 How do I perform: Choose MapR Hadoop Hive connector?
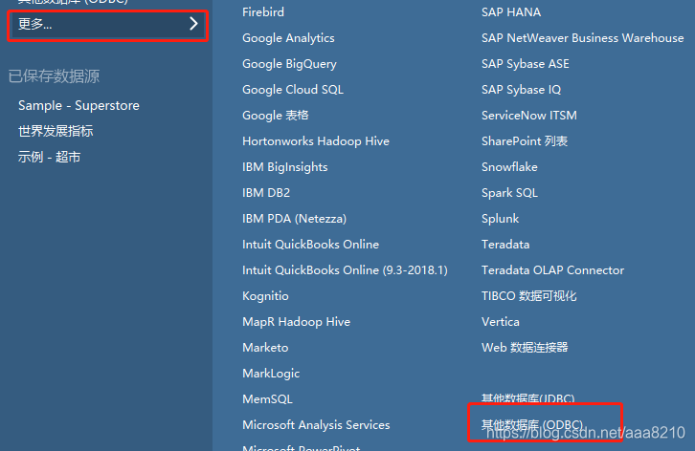coord(297,322)
